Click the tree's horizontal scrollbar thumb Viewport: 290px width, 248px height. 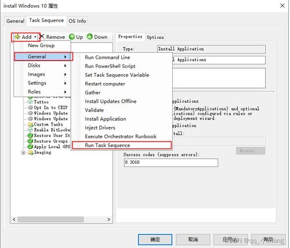50,220
